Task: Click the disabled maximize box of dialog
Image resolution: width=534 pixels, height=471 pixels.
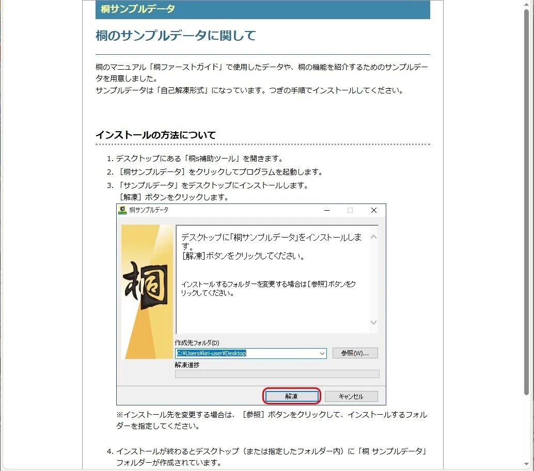Action: 350,210
